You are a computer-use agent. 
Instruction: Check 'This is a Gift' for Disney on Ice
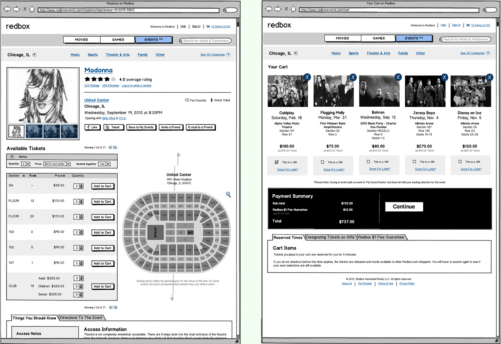click(460, 161)
